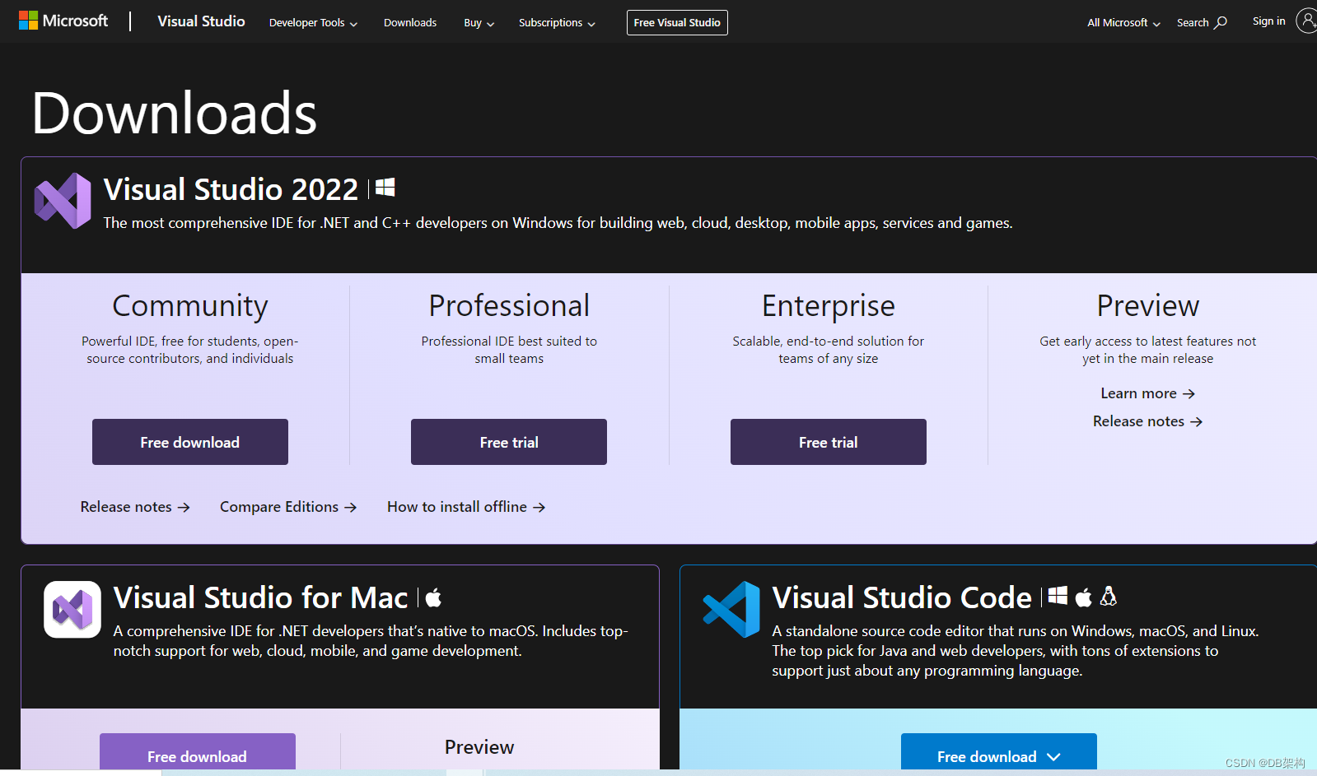Click the arrow after Compare Editions
Screen dimensions: 1317x776
(x=350, y=508)
